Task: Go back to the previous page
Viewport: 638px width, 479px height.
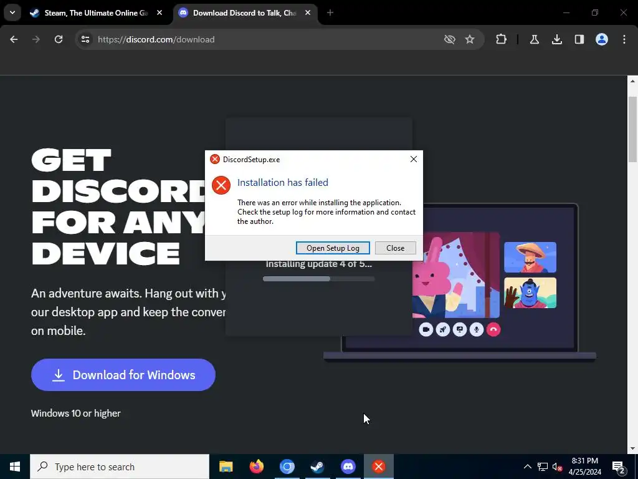Action: 14,39
